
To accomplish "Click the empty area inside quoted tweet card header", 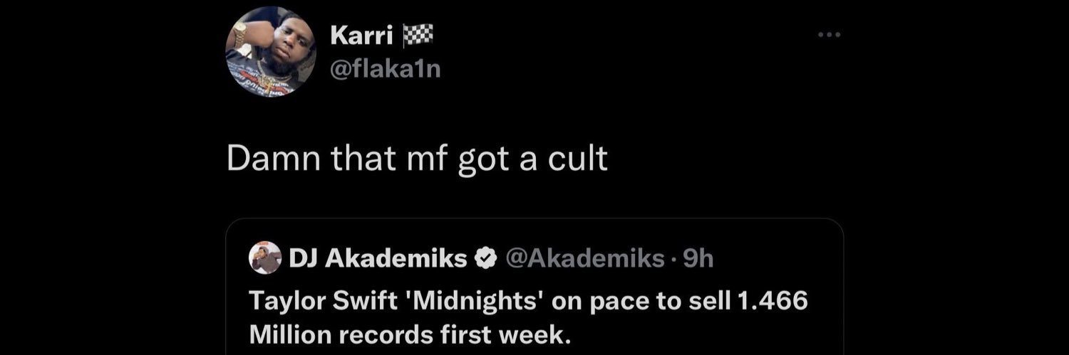I will pyautogui.click(x=777, y=259).
